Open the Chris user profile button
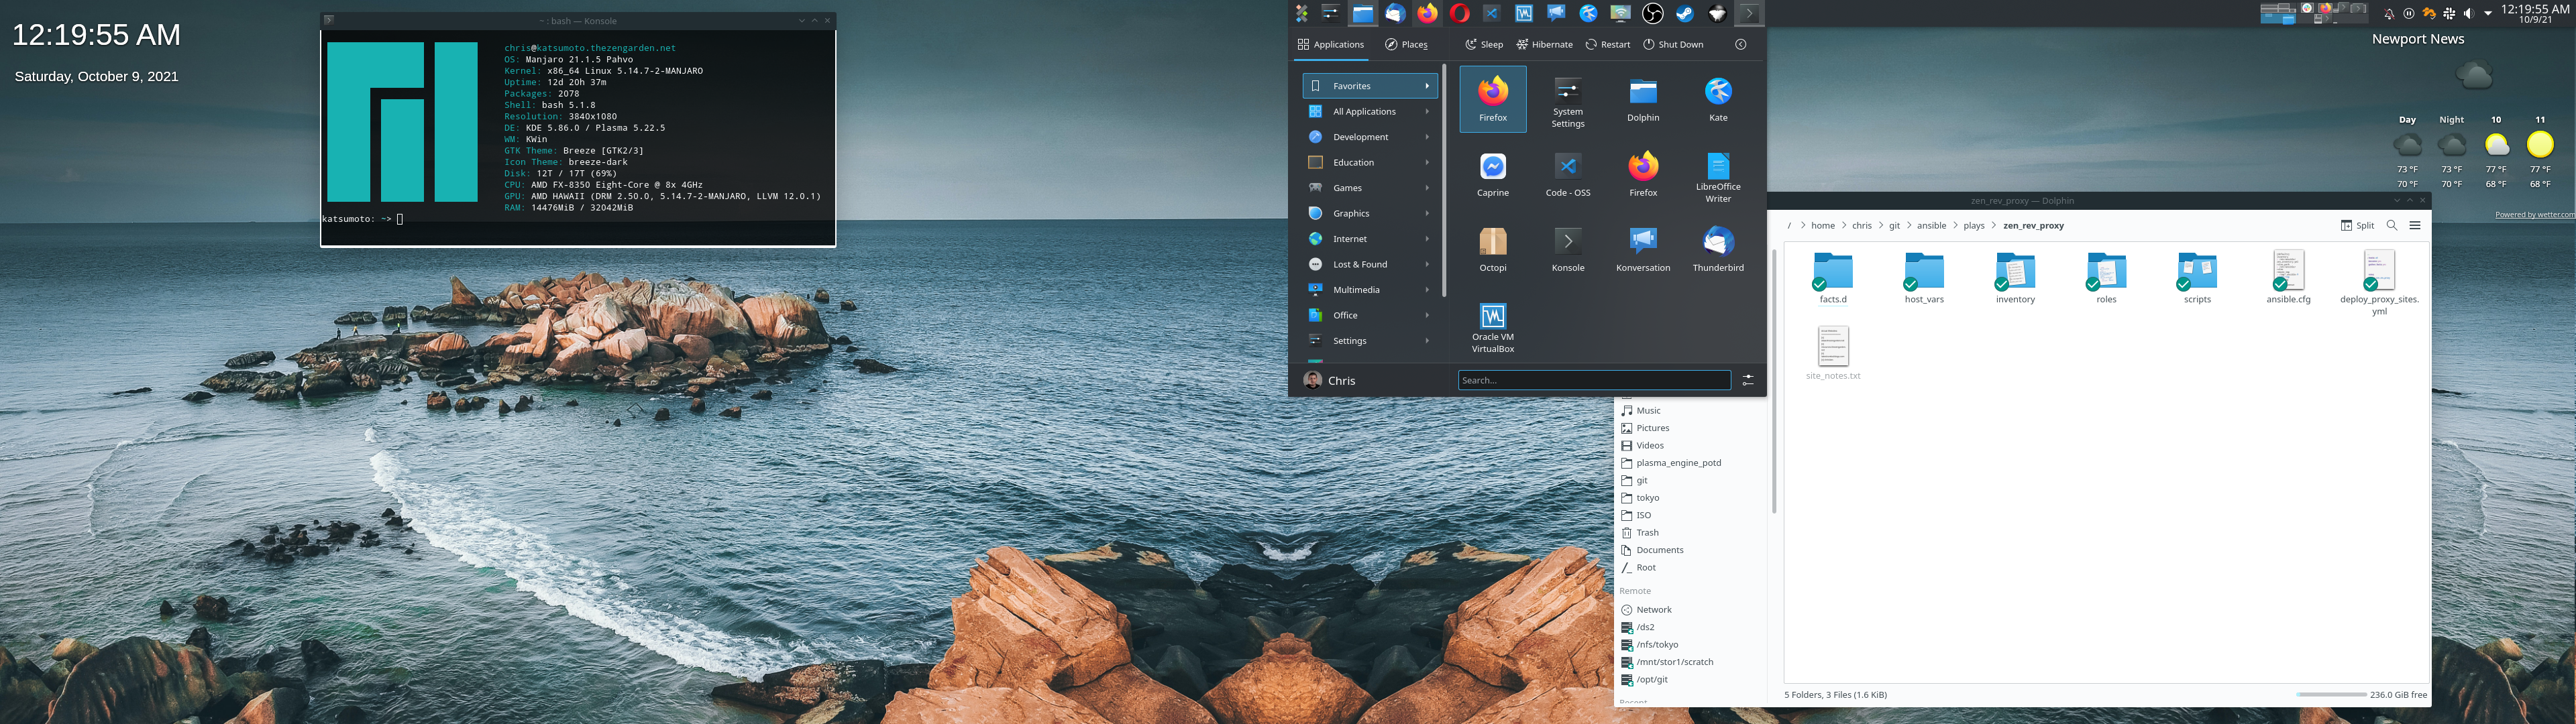The image size is (2576, 724). pos(1330,380)
